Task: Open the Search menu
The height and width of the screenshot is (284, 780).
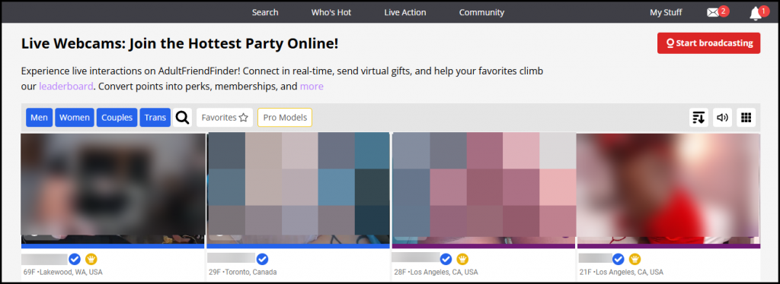Action: pos(265,12)
